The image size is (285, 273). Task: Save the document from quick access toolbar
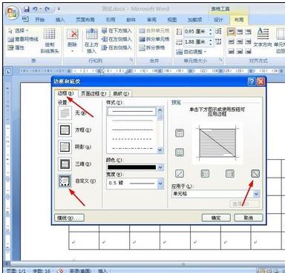tap(26, 9)
